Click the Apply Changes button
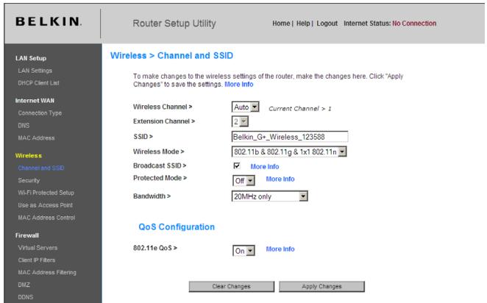Viewport: 487px width, 303px height. pos(321,287)
